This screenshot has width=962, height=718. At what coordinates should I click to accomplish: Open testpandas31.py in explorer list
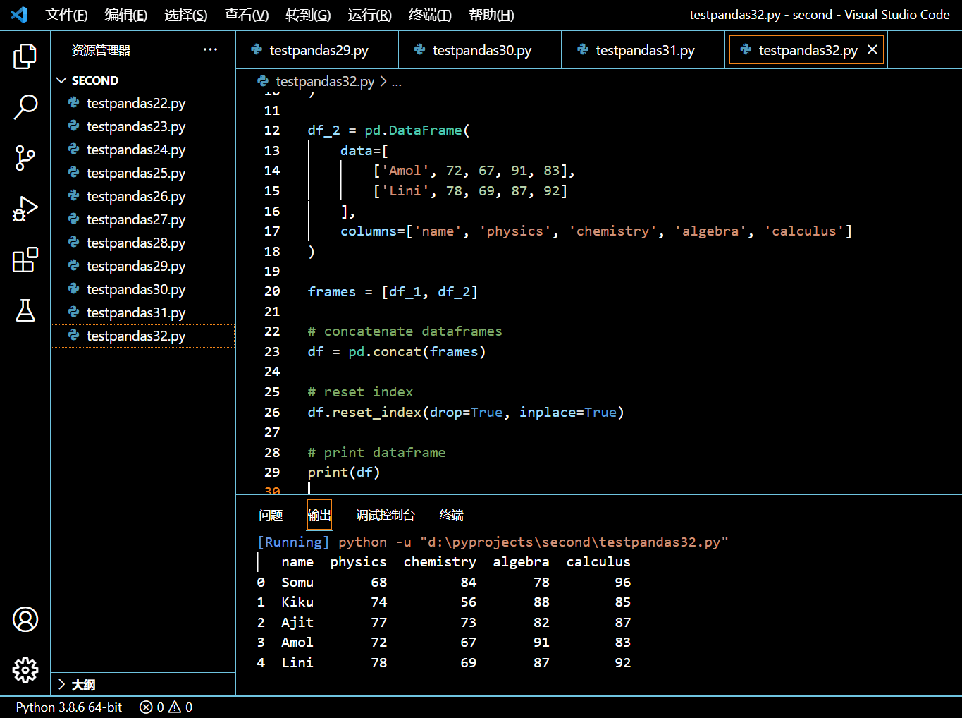click(x=143, y=312)
